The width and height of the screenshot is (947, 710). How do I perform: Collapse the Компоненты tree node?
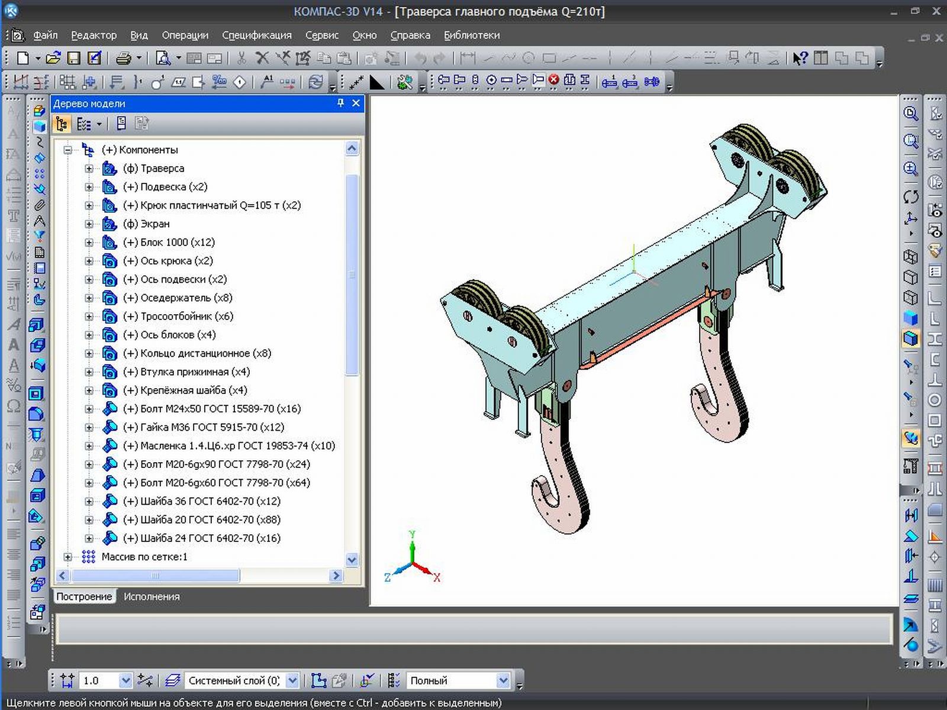[67, 150]
